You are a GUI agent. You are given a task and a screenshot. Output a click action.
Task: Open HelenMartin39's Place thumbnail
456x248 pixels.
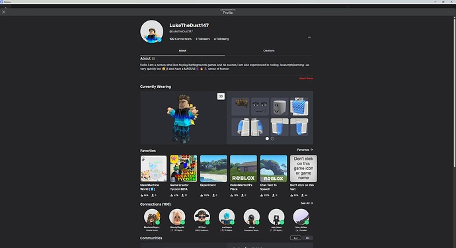pos(243,169)
